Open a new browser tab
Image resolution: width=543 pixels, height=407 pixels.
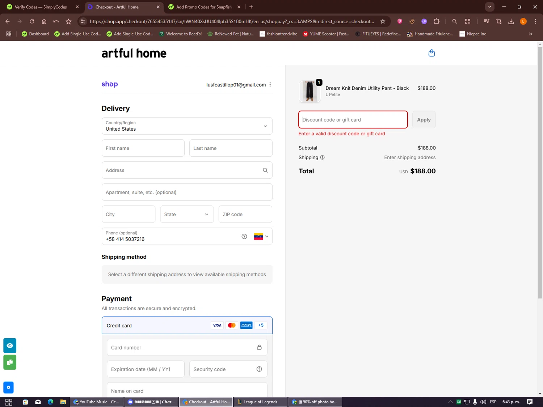(x=251, y=7)
